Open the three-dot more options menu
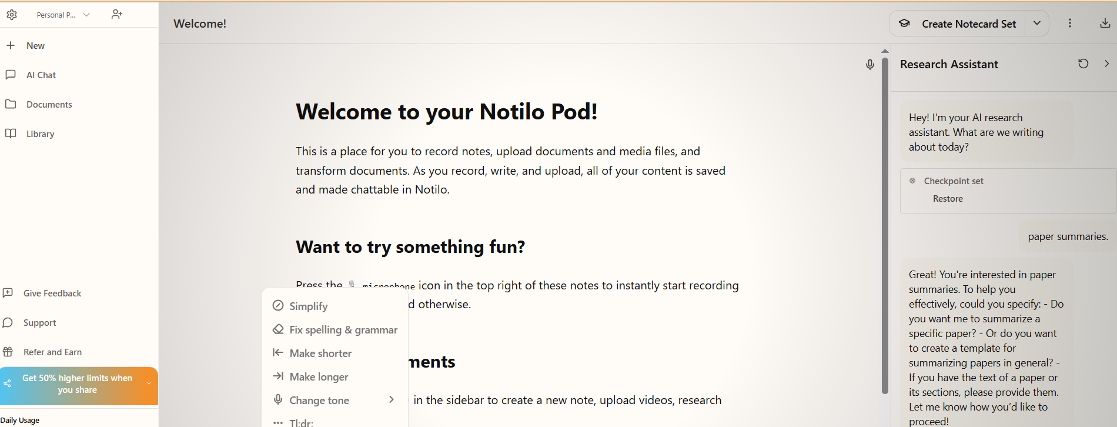Screen dimensions: 1117x427 [x=1070, y=23]
